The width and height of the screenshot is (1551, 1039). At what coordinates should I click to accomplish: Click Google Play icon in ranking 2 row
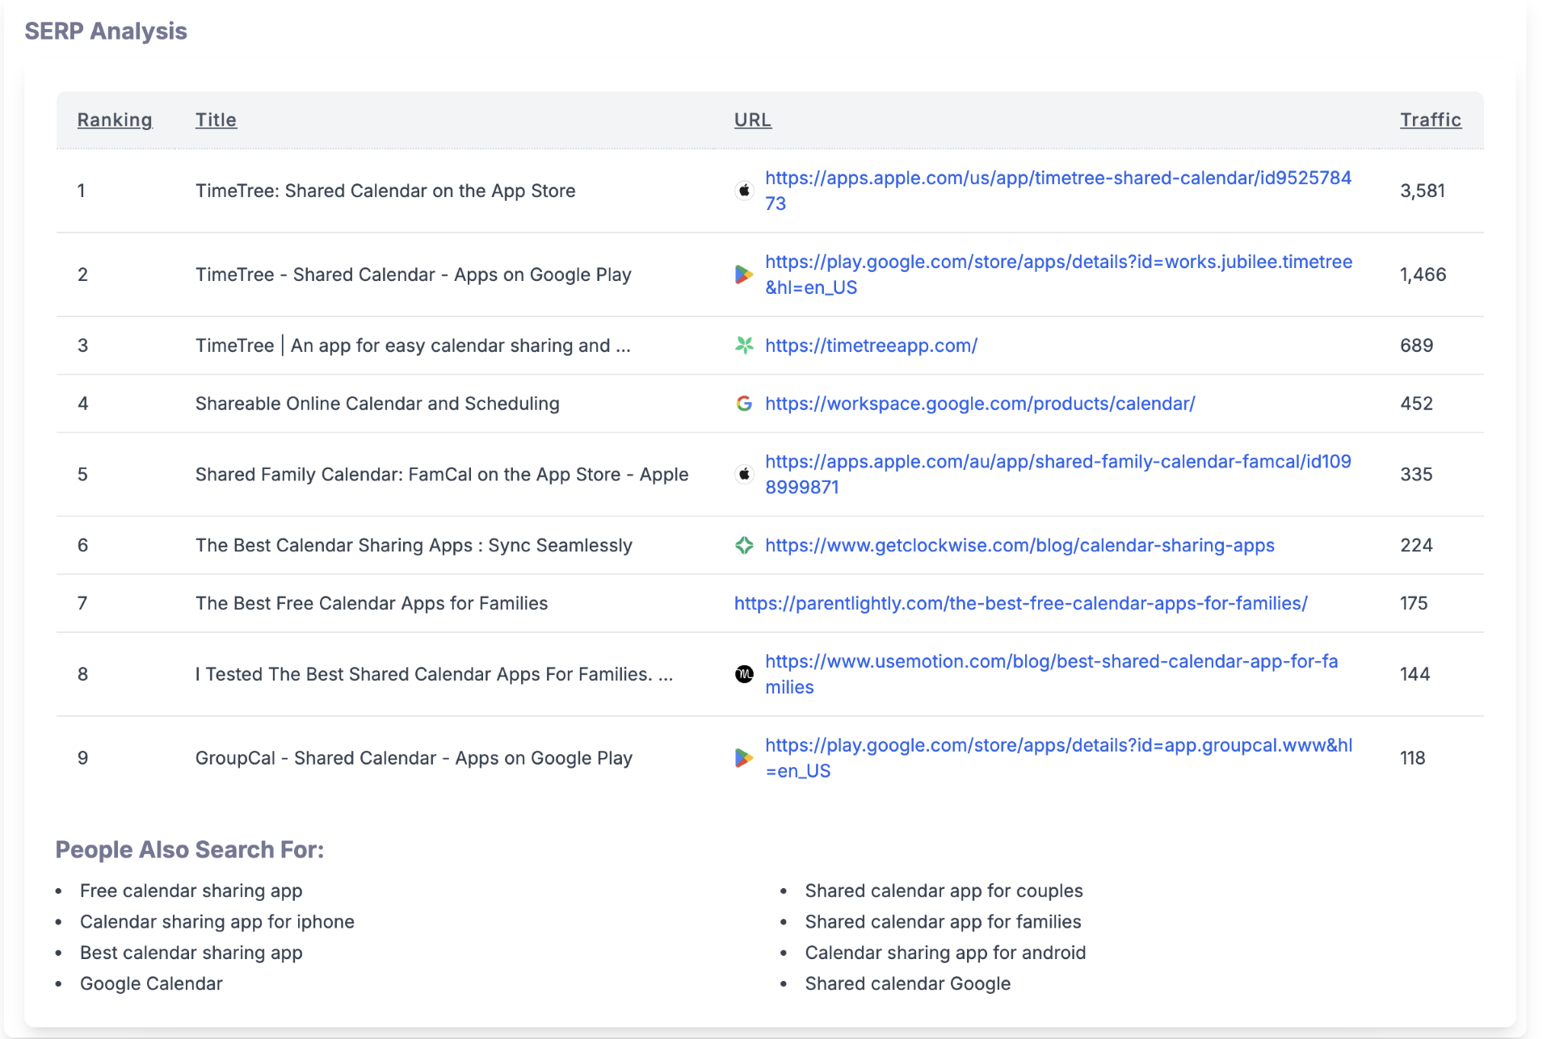click(x=744, y=274)
